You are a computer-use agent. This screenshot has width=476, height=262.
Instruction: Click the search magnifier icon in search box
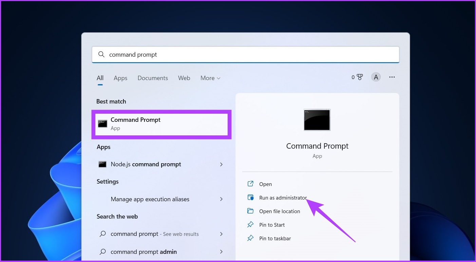click(x=101, y=54)
